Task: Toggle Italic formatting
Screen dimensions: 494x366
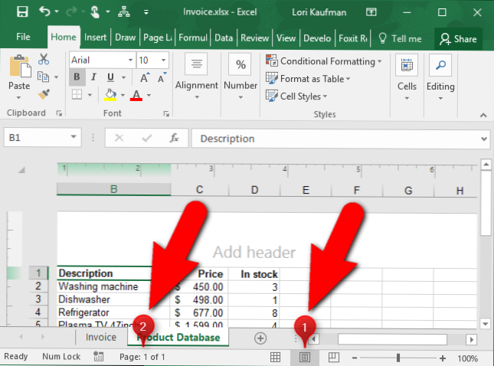Action: point(93,77)
